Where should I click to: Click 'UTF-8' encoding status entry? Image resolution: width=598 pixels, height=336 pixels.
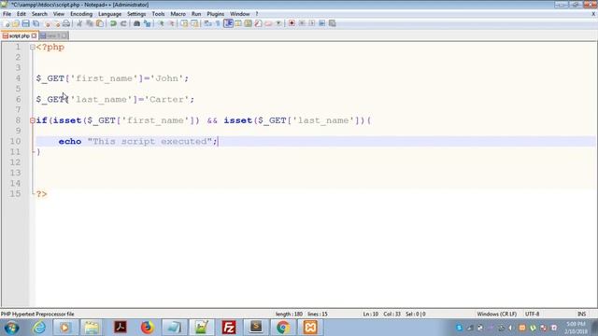pos(532,315)
